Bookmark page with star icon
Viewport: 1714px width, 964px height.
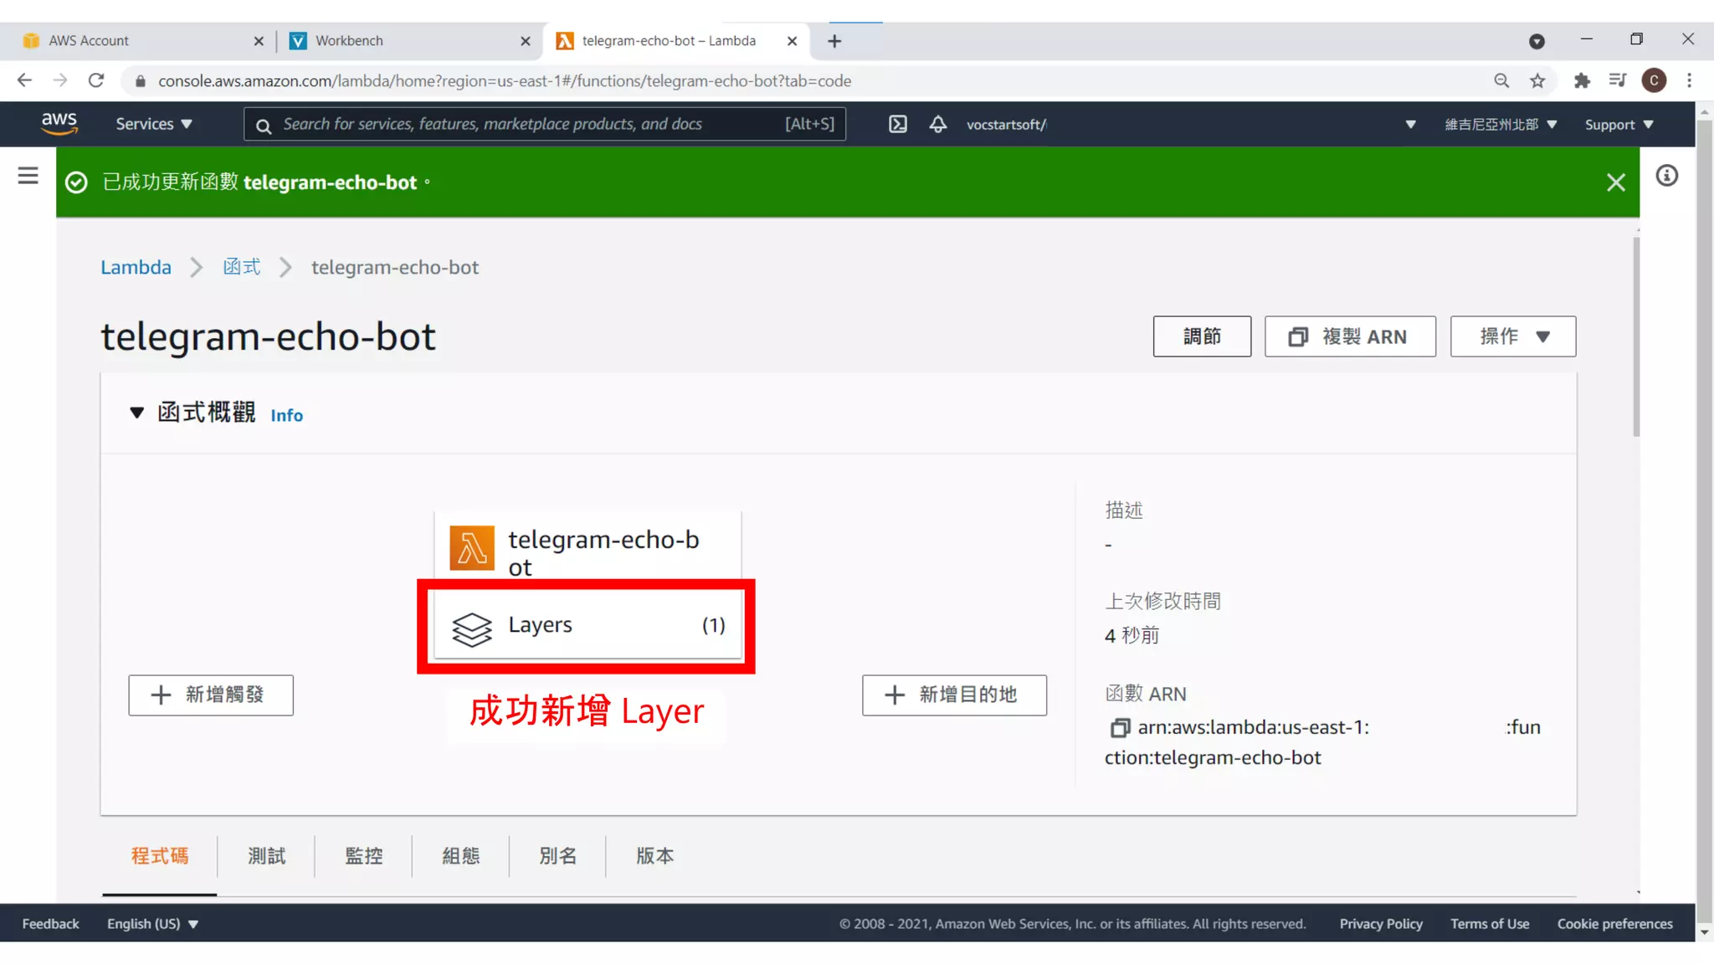click(x=1537, y=80)
